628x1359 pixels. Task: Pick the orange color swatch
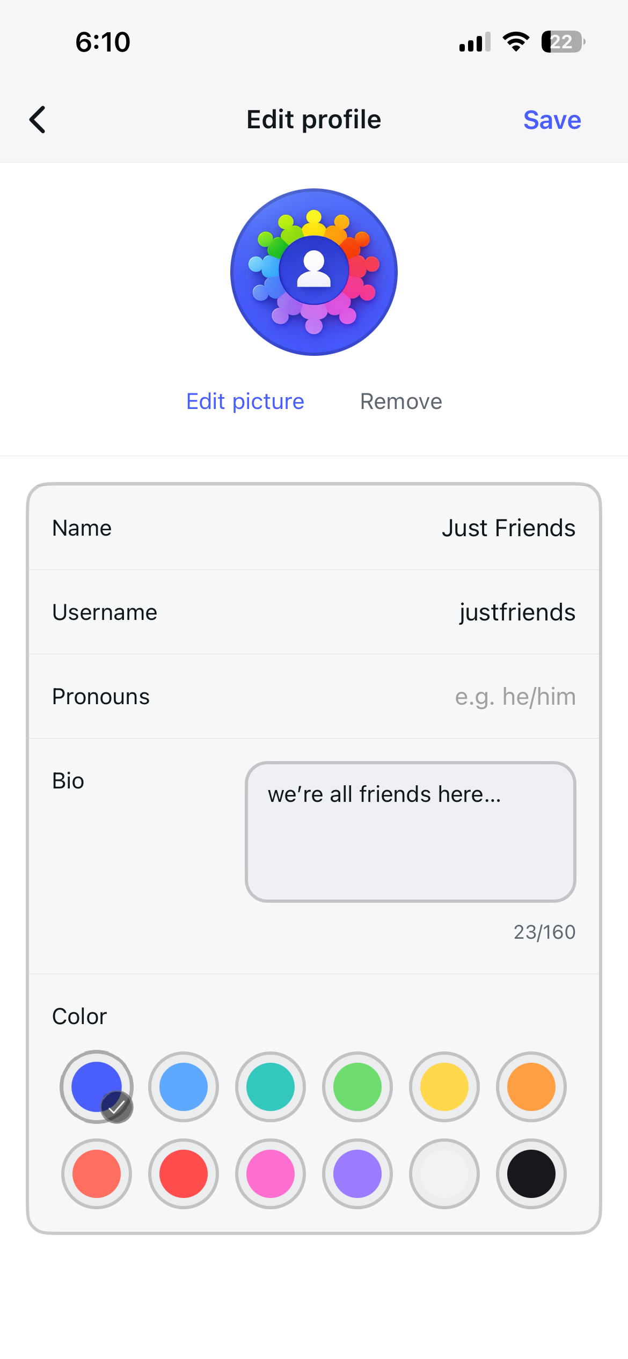tap(531, 1087)
